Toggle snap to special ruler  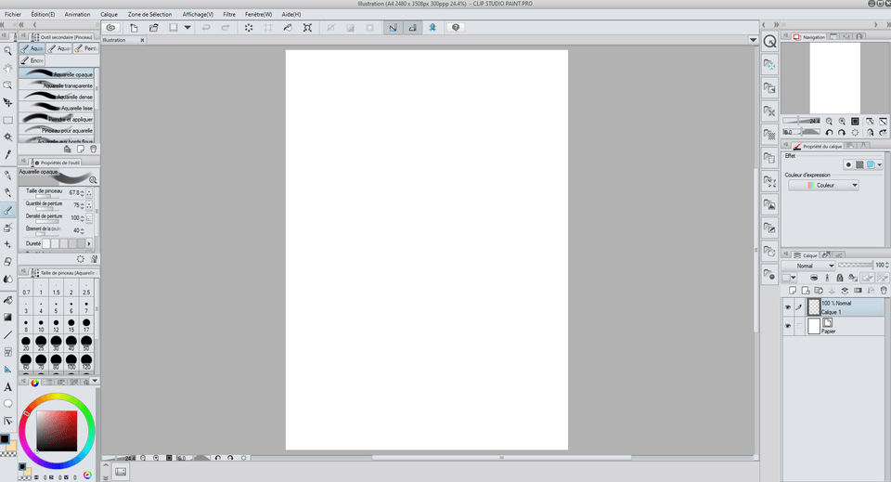coord(412,27)
